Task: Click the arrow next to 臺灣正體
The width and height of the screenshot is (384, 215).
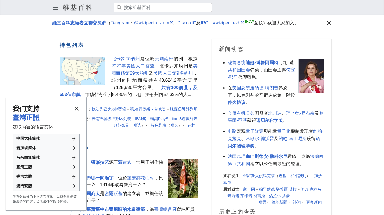Action: [74, 167]
